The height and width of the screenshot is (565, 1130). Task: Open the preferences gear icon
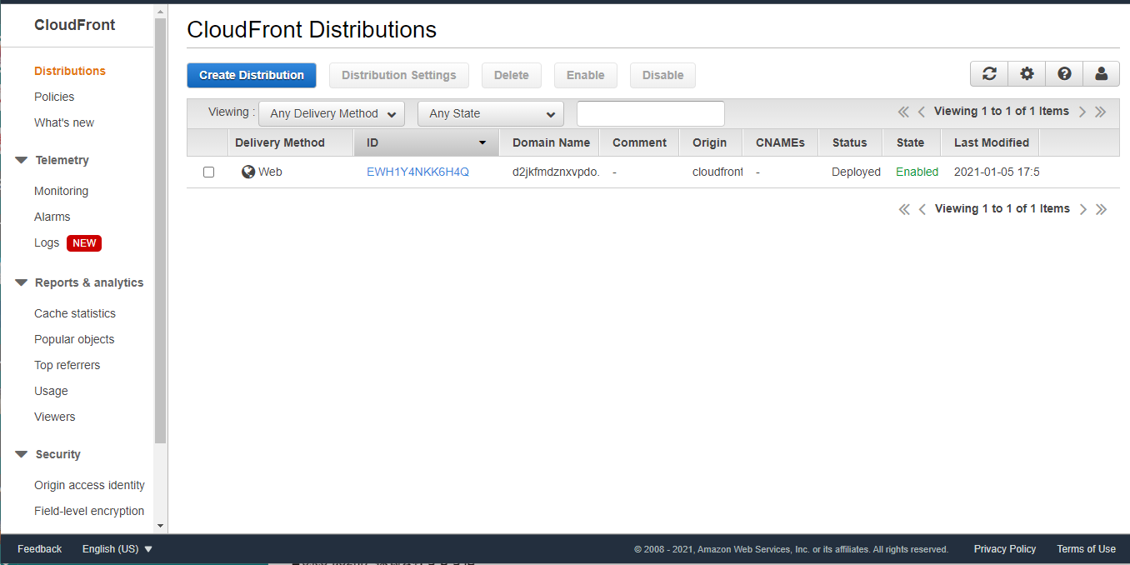(1027, 73)
